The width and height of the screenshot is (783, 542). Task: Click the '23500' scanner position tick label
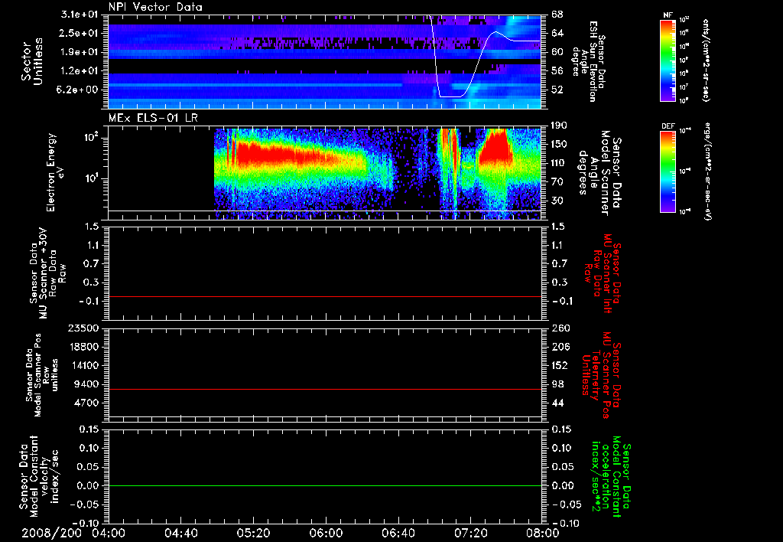tap(83, 328)
